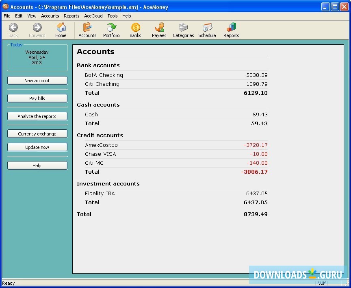Click the Back navigation arrow icon

pos(13,28)
